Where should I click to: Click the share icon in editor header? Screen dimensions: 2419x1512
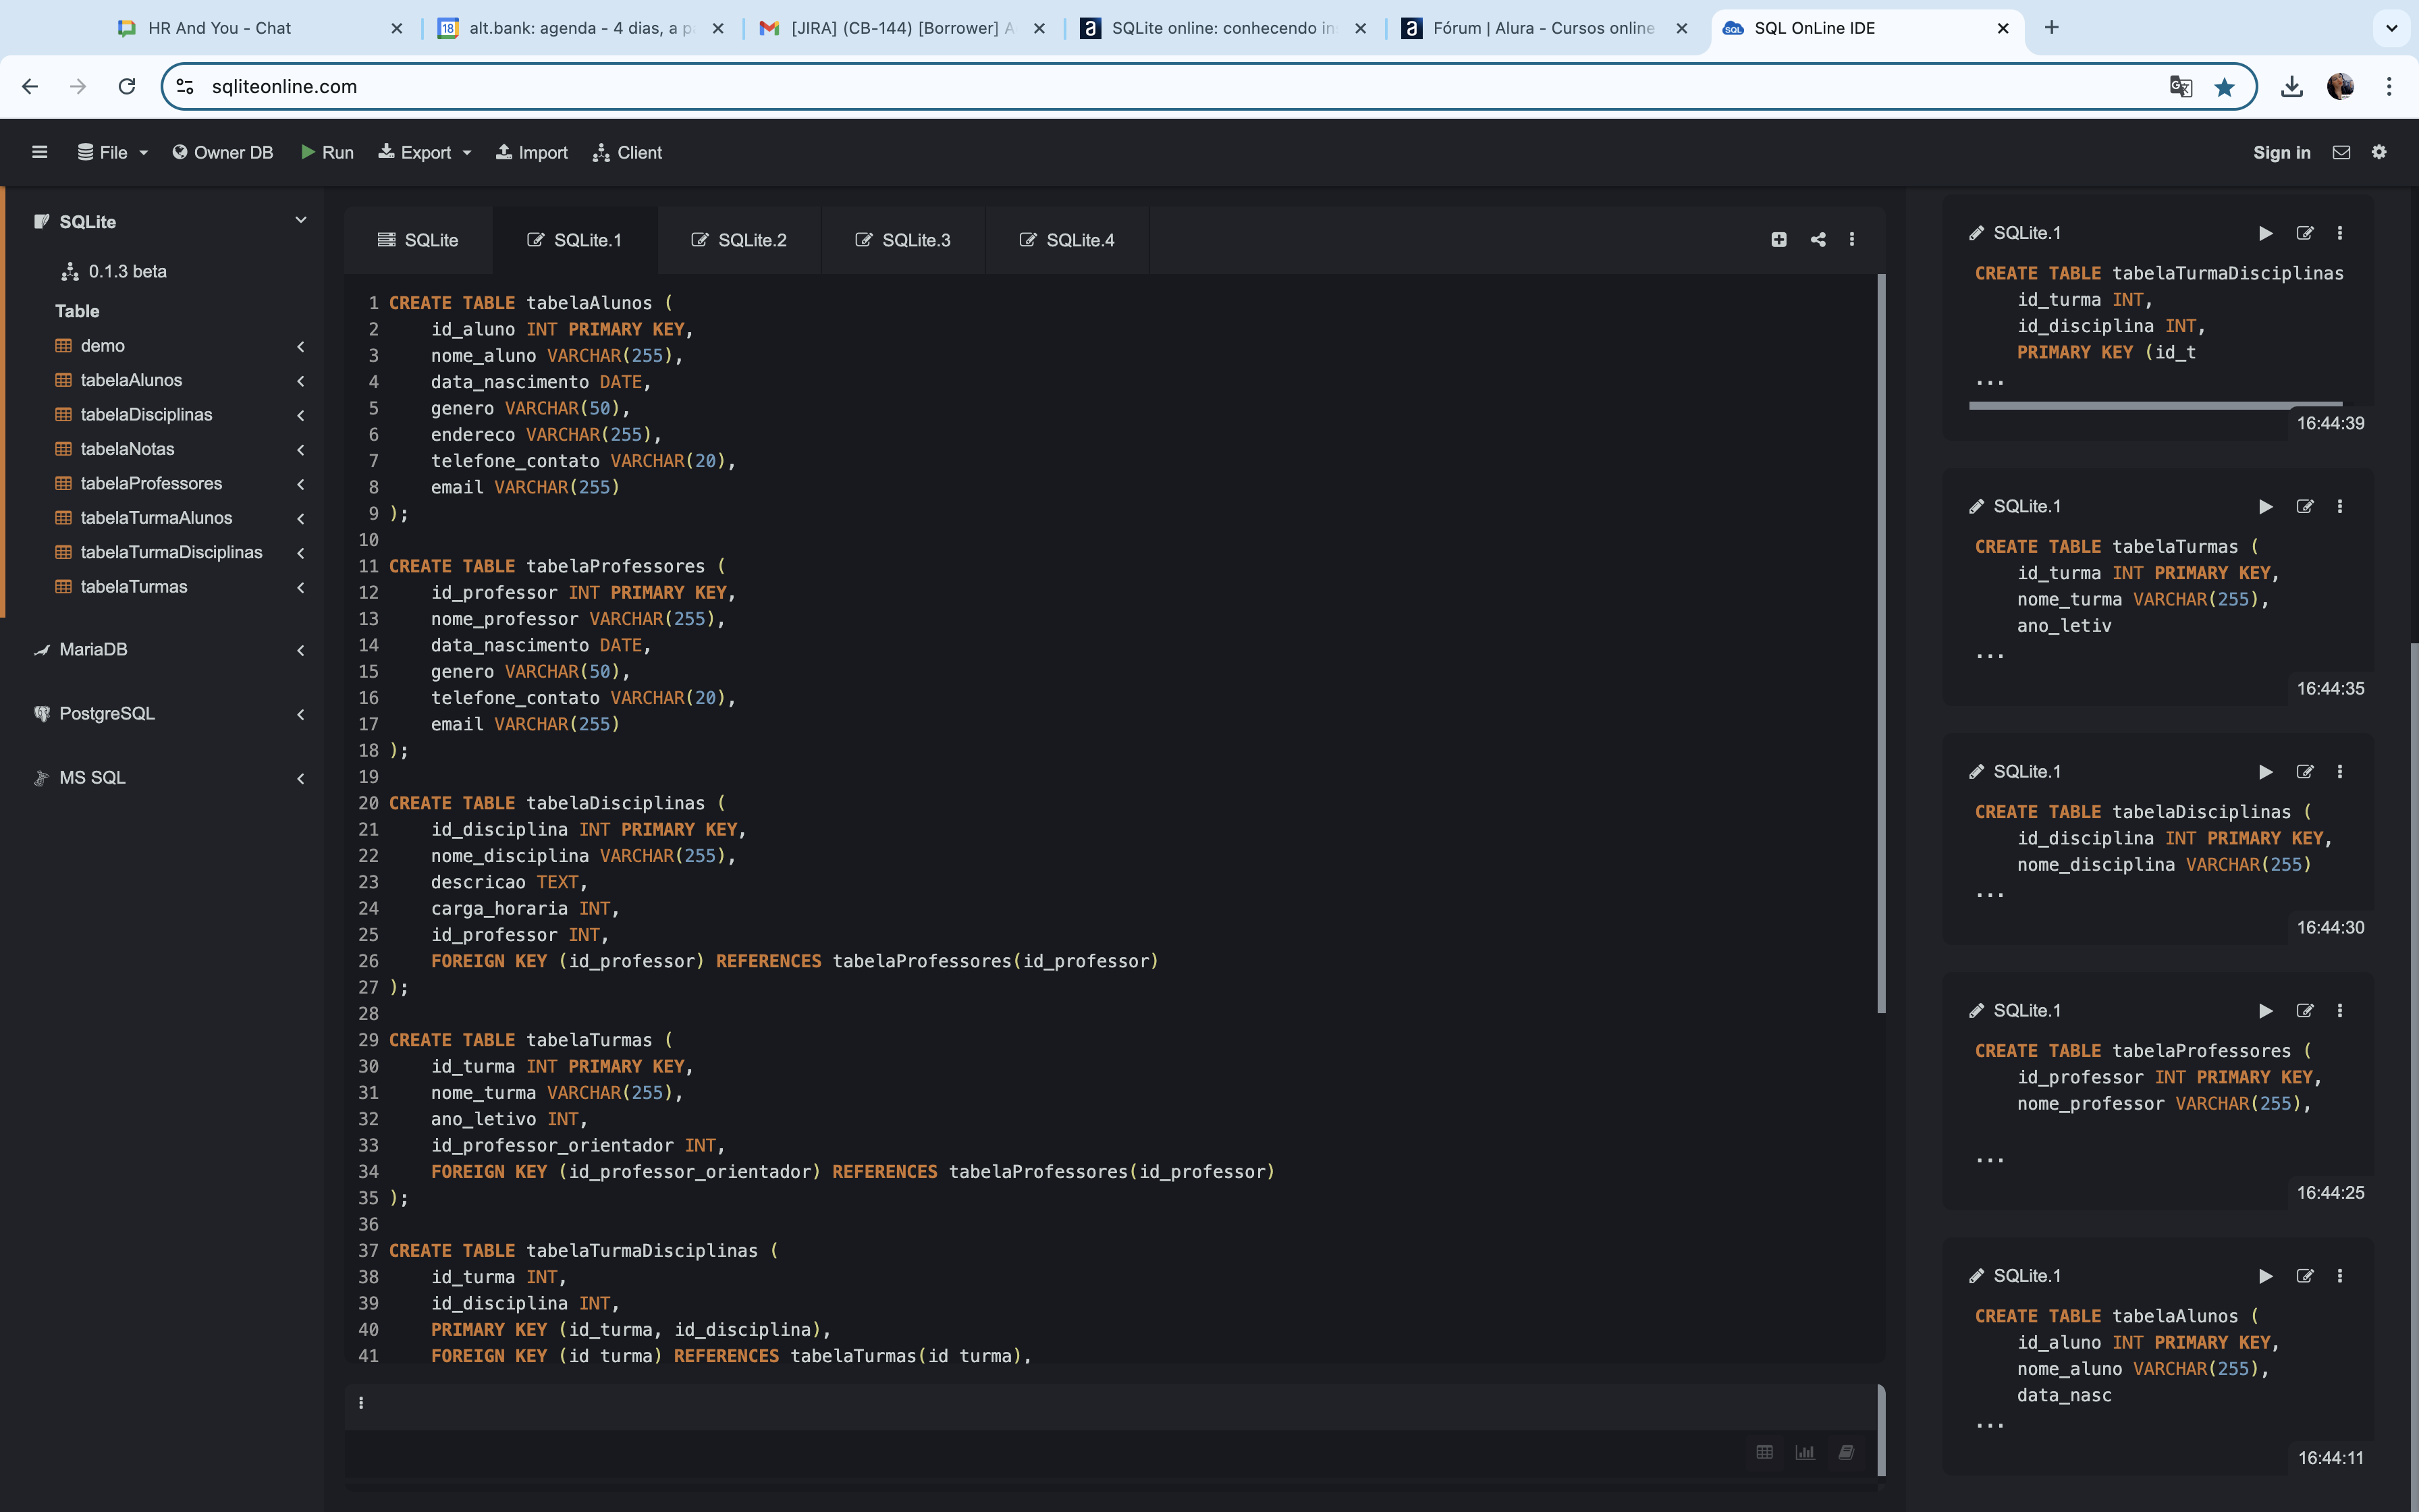pyautogui.click(x=1818, y=240)
